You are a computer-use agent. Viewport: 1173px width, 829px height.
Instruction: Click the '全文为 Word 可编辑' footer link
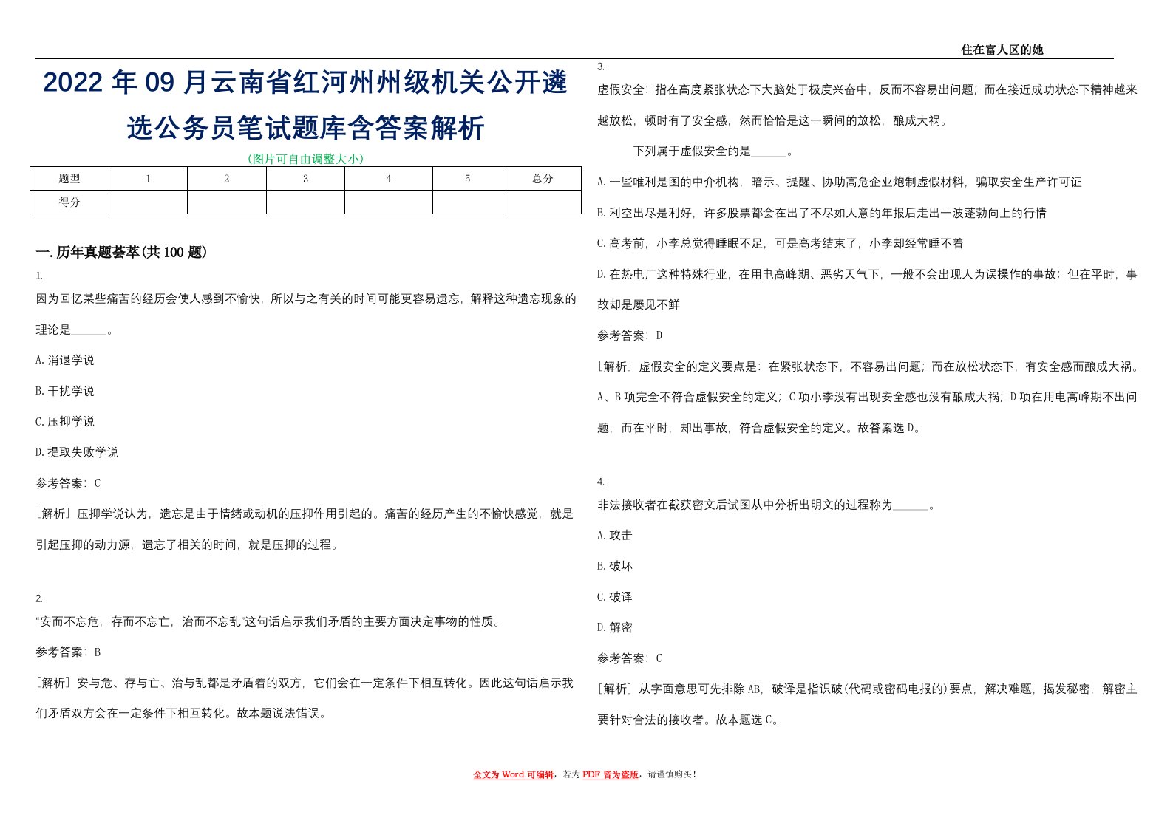(513, 774)
